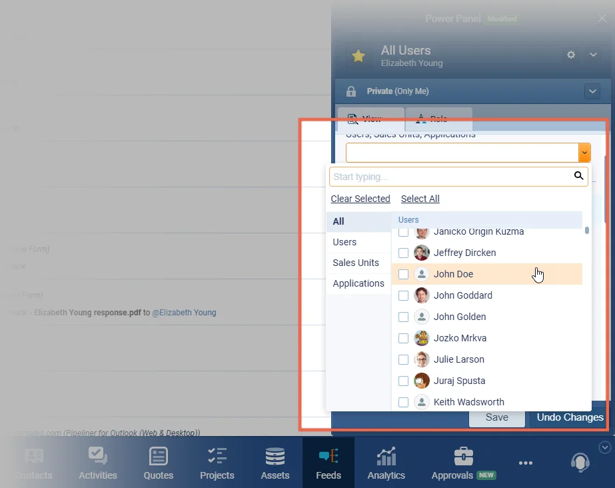Viewport: 615px width, 488px height.
Task: Switch to the Role tab
Action: [x=438, y=119]
